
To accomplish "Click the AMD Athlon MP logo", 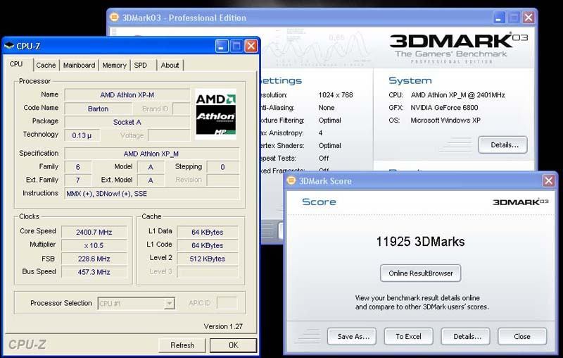I will 215,114.
